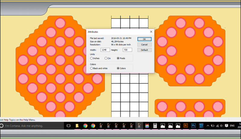Select the Colors radio button
The width and height of the screenshot is (241, 139).
[118, 68]
